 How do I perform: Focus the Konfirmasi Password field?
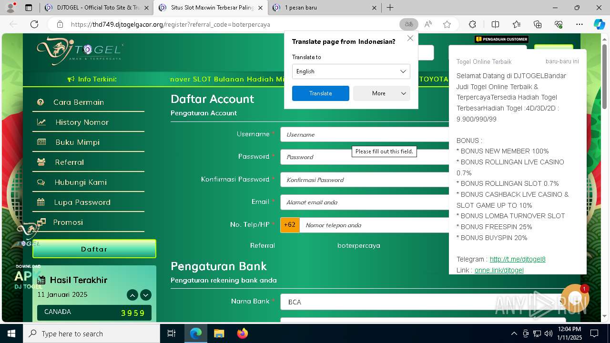(x=365, y=180)
